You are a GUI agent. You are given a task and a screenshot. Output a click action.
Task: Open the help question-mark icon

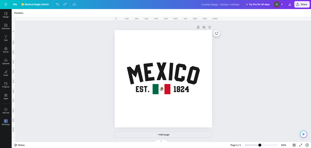point(307,145)
